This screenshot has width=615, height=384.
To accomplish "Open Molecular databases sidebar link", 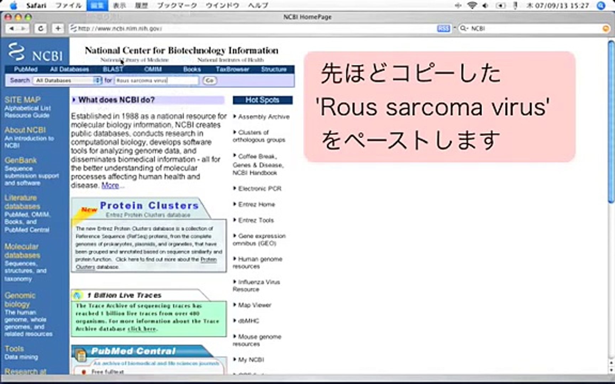I will coord(22,251).
